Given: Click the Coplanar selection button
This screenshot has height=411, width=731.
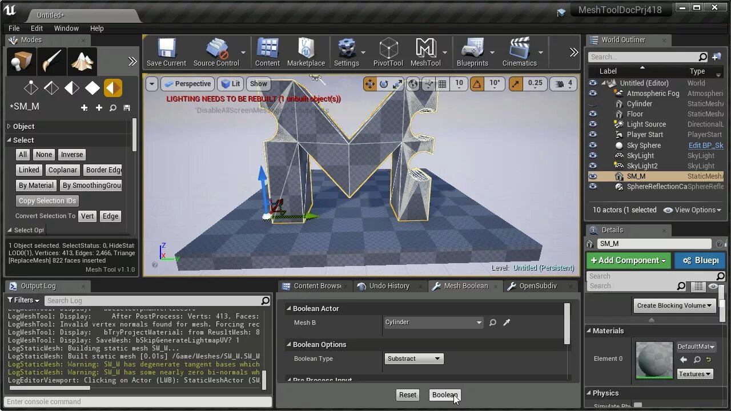Looking at the screenshot, I should [63, 170].
